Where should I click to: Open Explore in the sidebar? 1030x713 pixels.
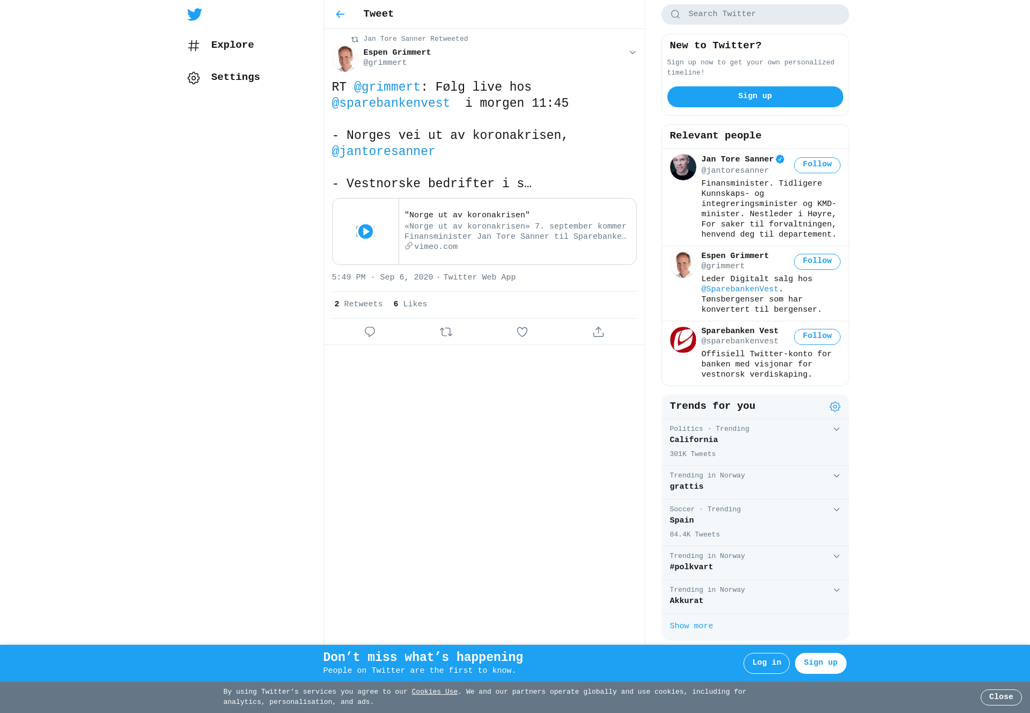click(x=221, y=45)
